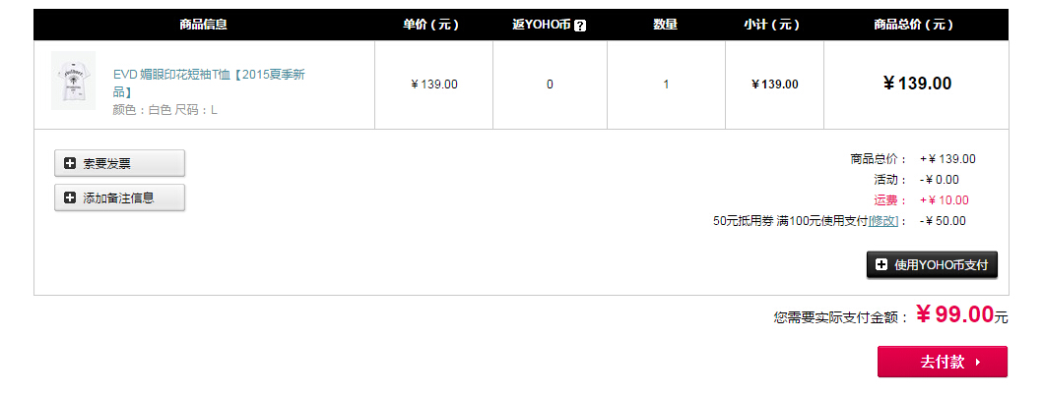Click the plus icon beside 索要发票
Screen dimensions: 1044x395
click(70, 163)
